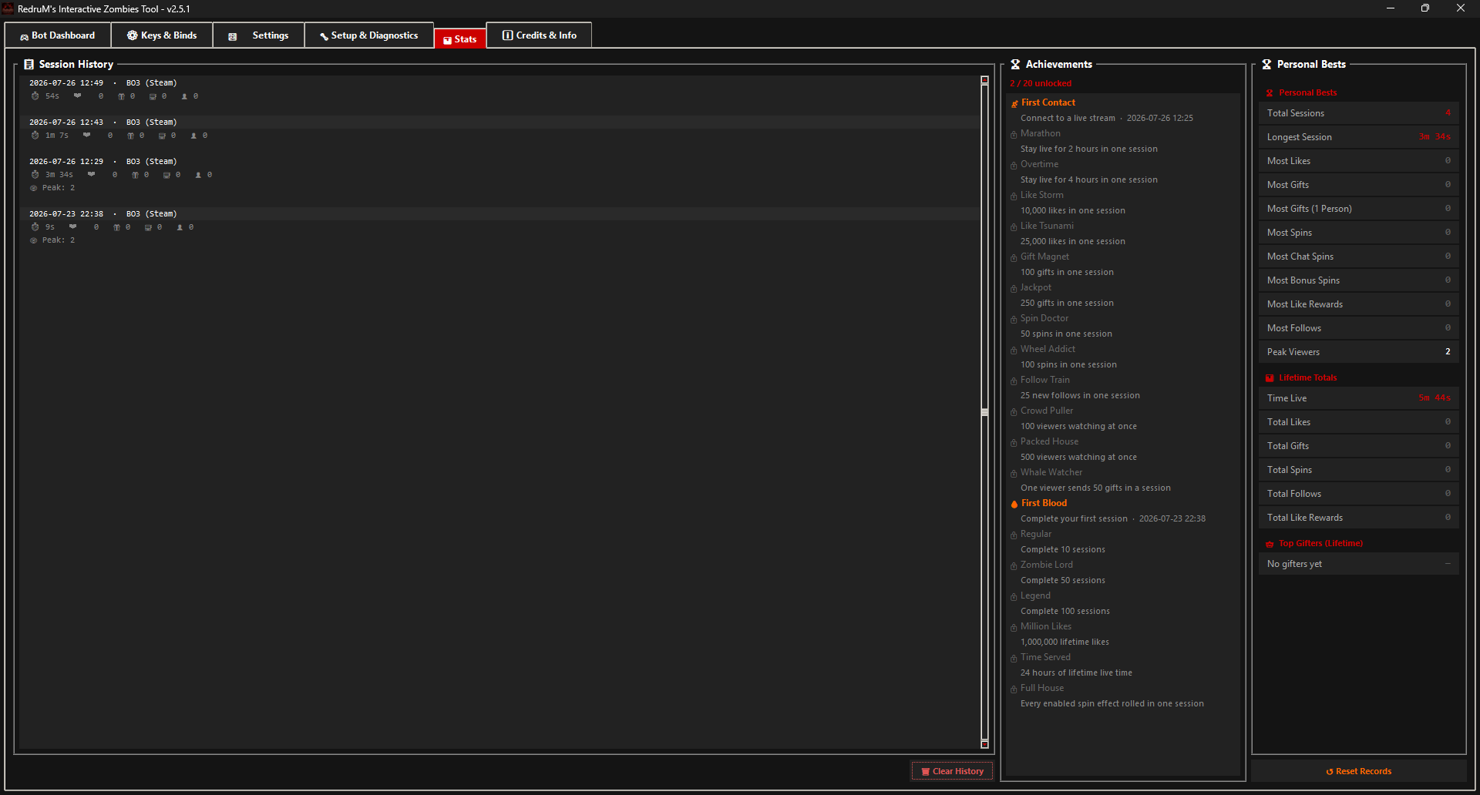
Task: Click the reset arrow icon on Reset Records
Action: [x=1329, y=771]
